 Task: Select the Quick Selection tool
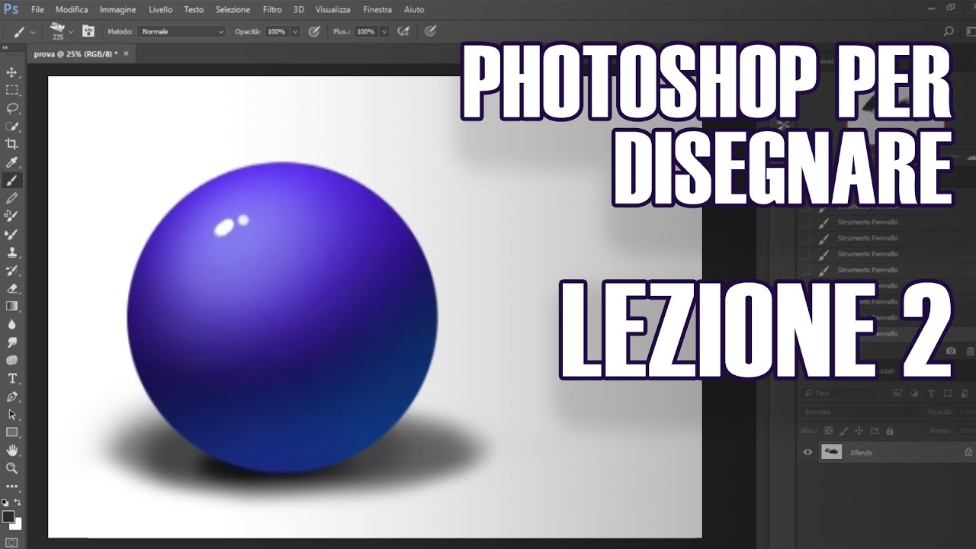[x=12, y=127]
